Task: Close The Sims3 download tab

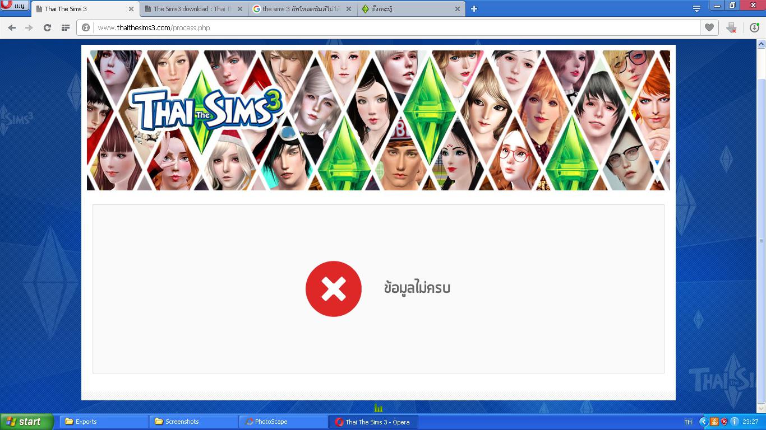Action: pos(239,9)
